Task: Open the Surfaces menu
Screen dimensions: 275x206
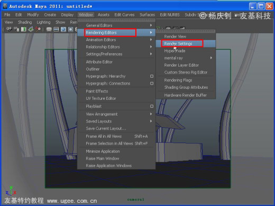Action: (x=148, y=15)
